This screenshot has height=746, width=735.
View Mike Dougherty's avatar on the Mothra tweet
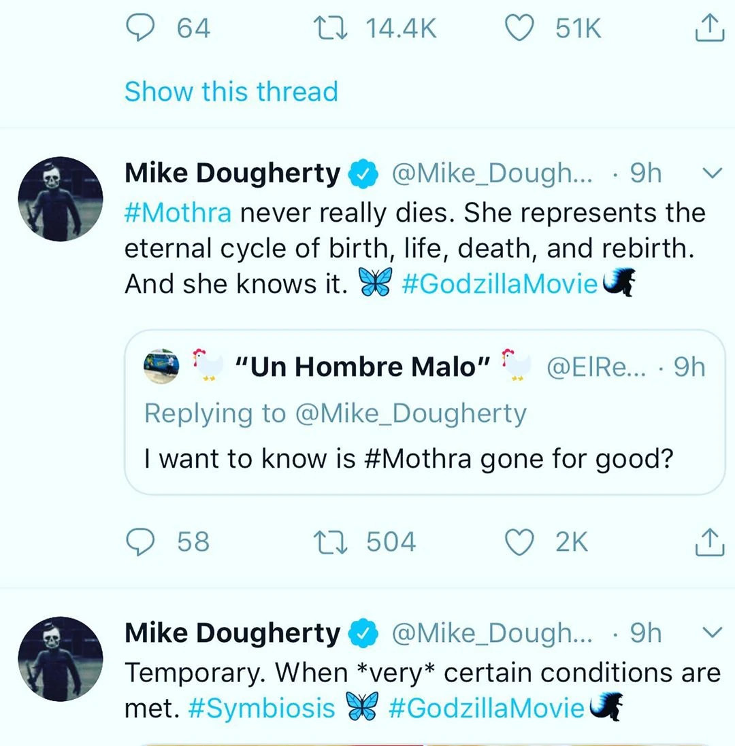pos(60,199)
